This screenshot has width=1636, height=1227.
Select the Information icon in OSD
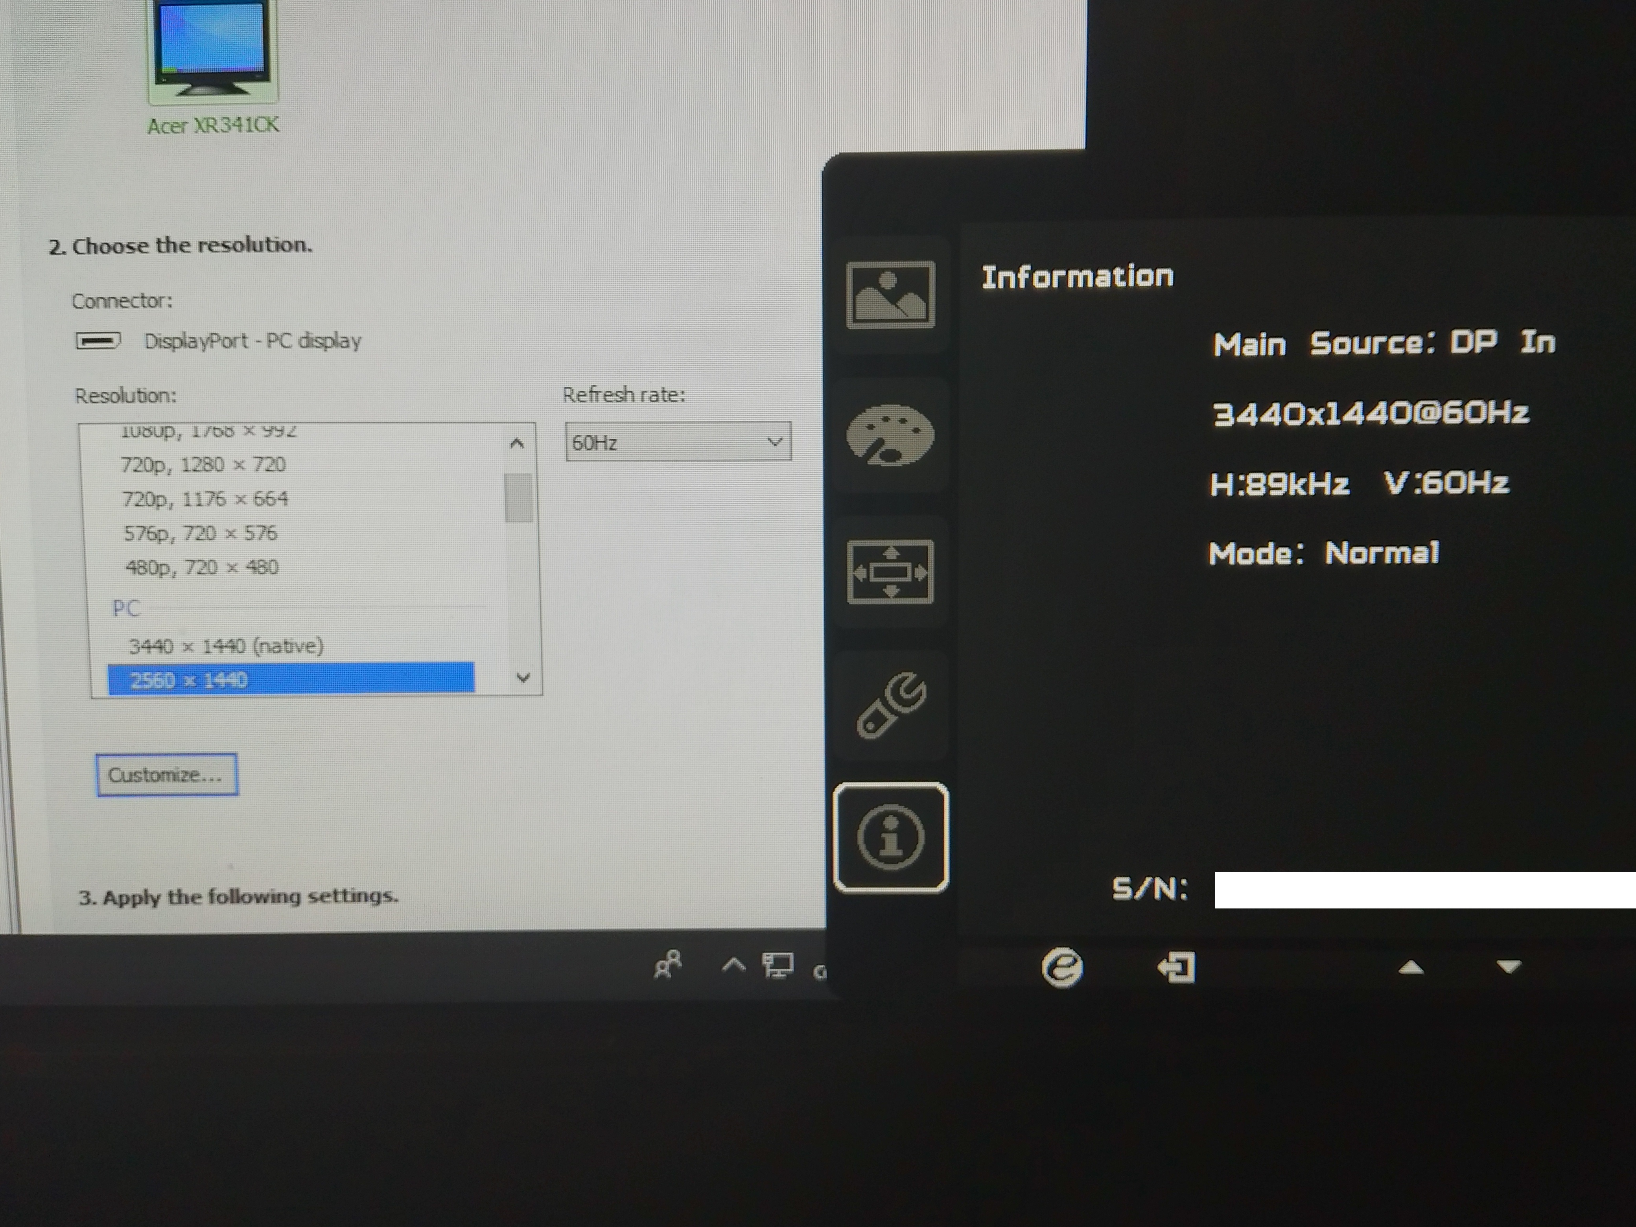[890, 837]
